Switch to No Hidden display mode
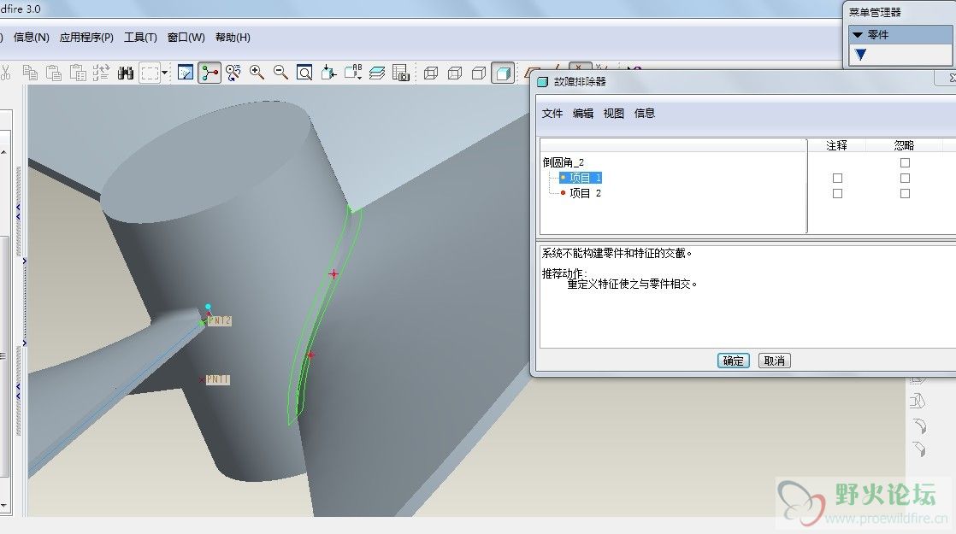This screenshot has height=534, width=956. [479, 73]
